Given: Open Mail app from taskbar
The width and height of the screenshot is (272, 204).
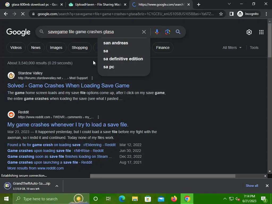Looking at the screenshot, I should (x=161, y=199).
